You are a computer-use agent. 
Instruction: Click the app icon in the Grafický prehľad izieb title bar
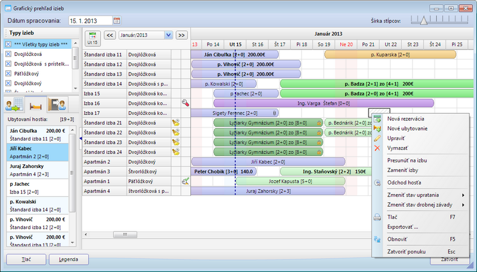8,8
